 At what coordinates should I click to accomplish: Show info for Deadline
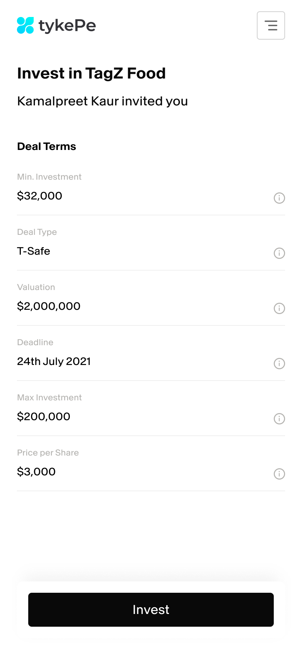coord(279,364)
